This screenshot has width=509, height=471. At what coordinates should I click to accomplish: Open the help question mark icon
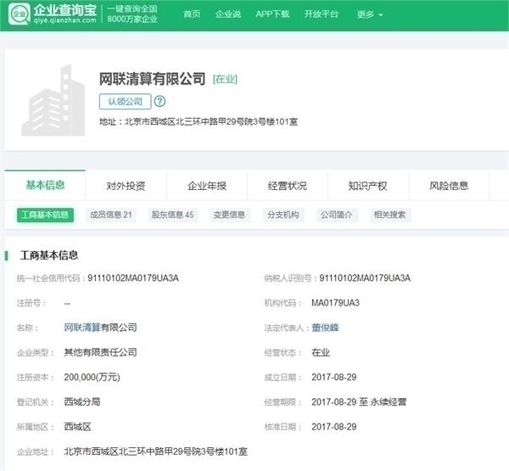click(159, 101)
